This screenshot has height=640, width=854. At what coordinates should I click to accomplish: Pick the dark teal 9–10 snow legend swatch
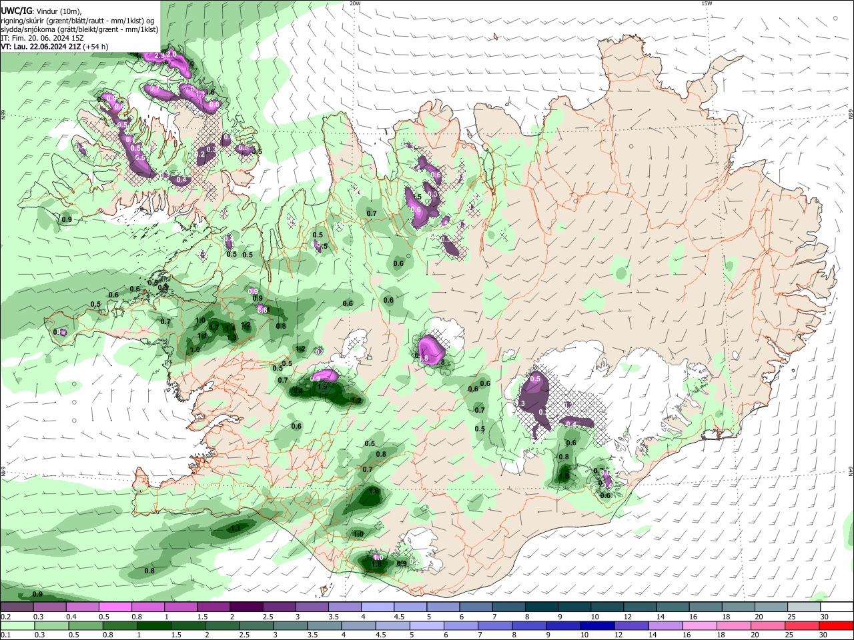click(574, 607)
